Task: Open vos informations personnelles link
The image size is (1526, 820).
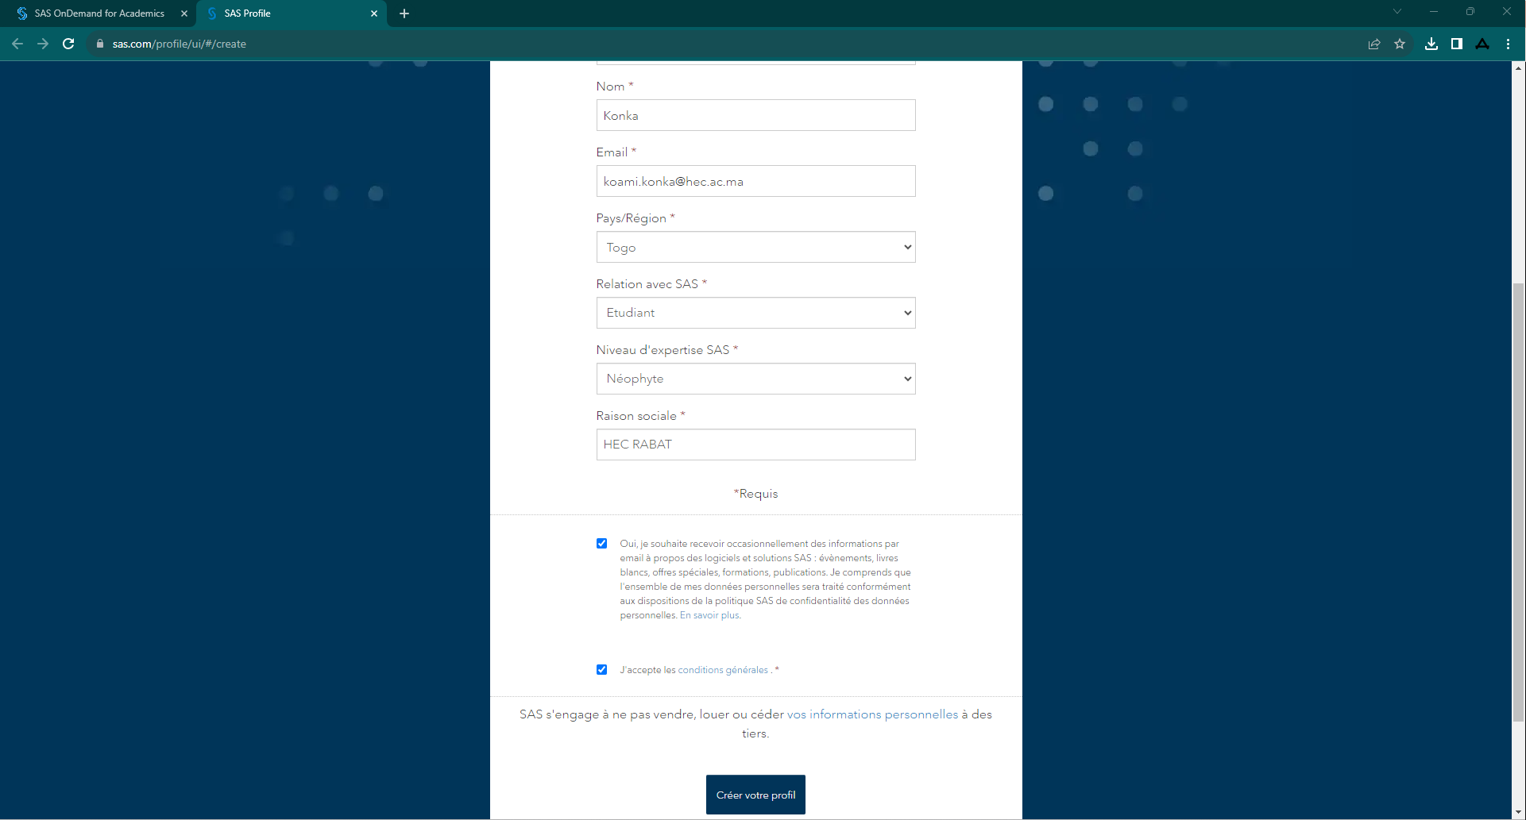Action: (x=872, y=714)
